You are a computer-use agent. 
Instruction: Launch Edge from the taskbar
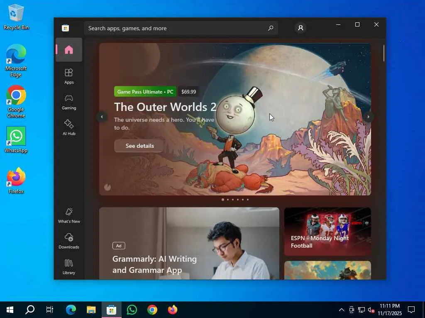pyautogui.click(x=71, y=310)
